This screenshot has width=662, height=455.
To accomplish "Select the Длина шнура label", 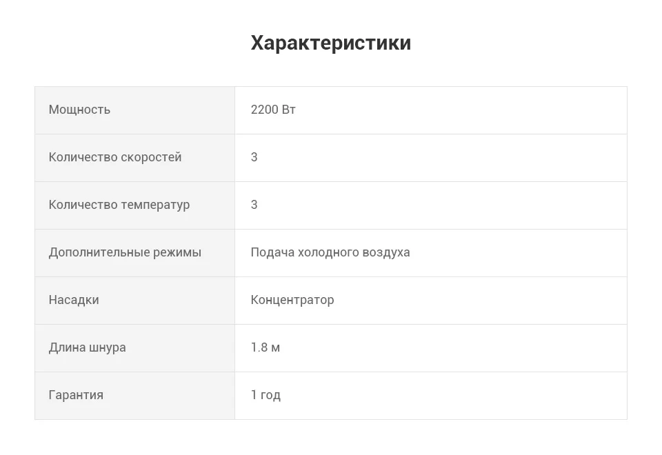I will [87, 347].
